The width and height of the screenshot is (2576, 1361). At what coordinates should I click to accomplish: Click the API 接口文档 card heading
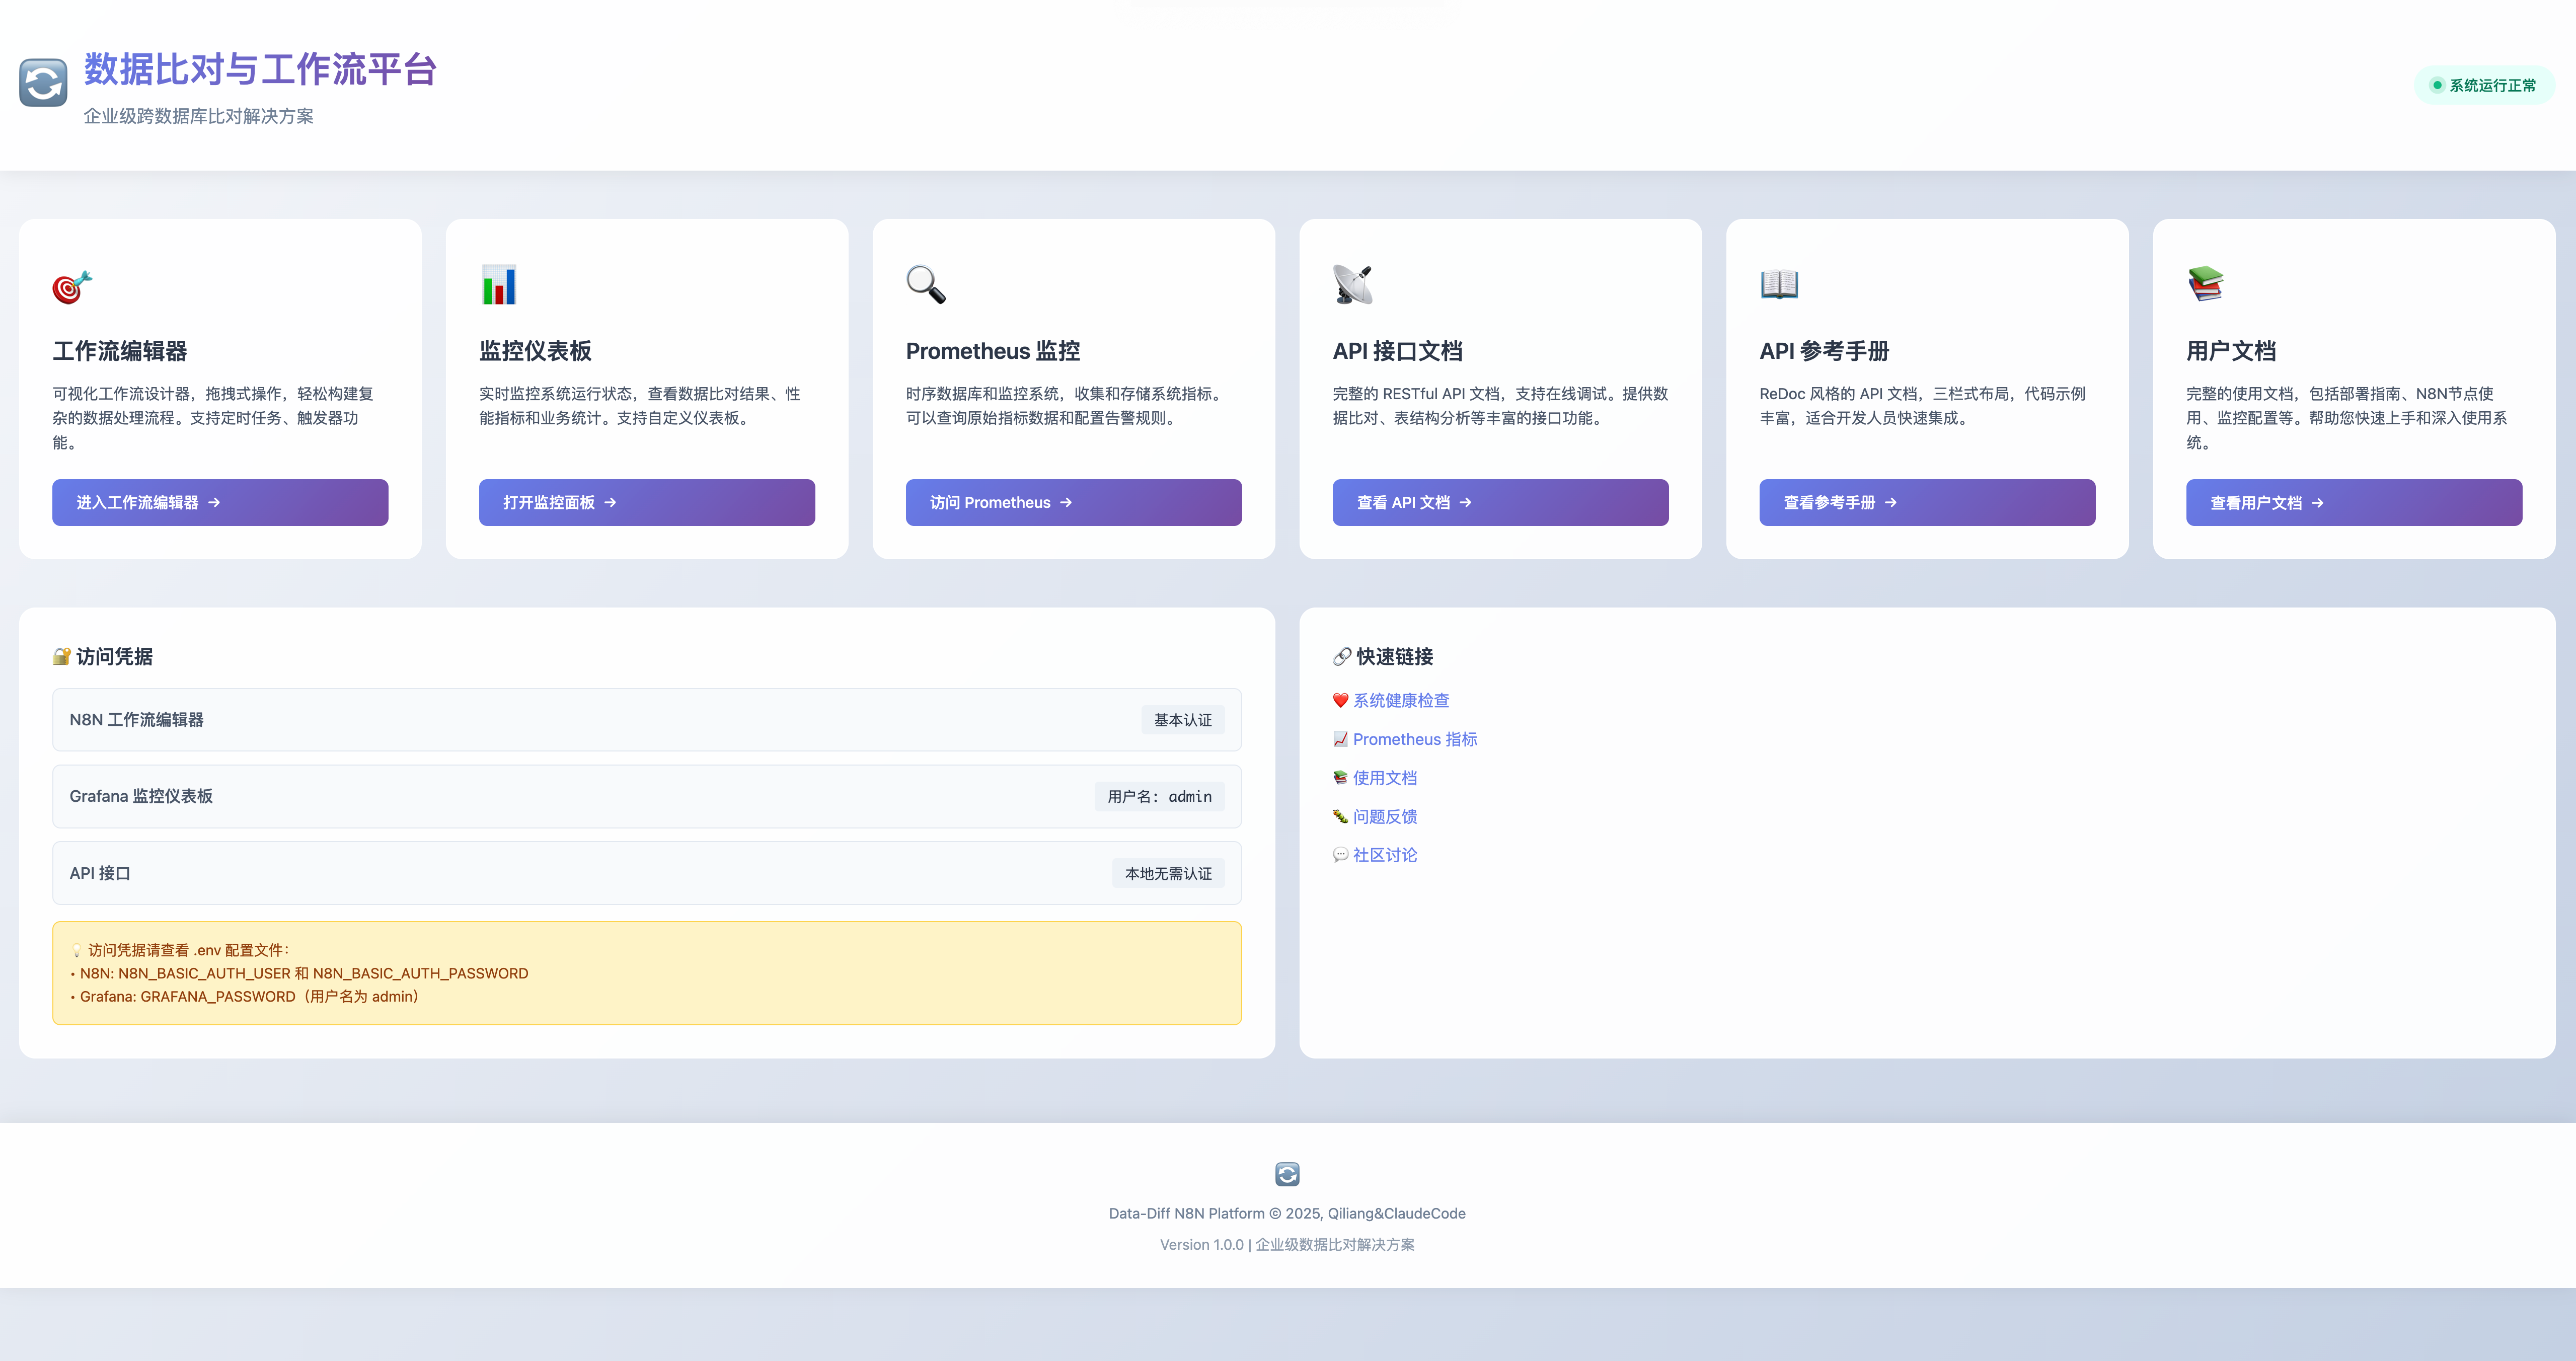click(x=1398, y=351)
